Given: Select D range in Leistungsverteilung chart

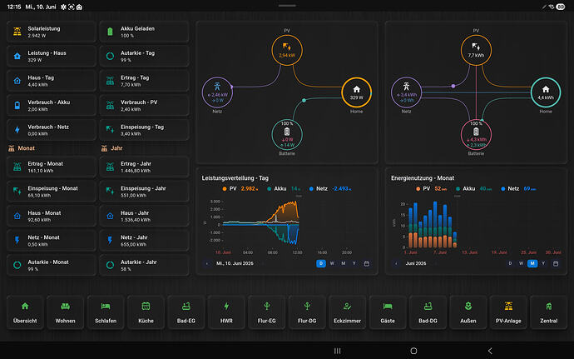Looking at the screenshot, I should tap(321, 264).
